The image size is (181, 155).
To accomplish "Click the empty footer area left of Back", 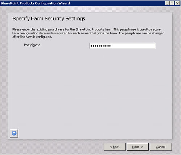I will [52, 147].
